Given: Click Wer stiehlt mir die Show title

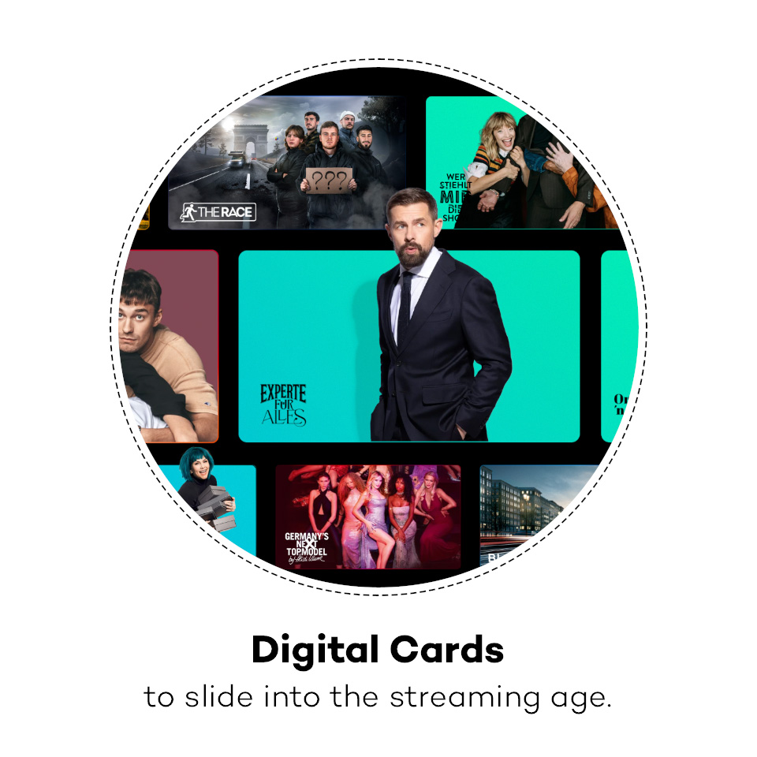Looking at the screenshot, I should coord(454,197).
